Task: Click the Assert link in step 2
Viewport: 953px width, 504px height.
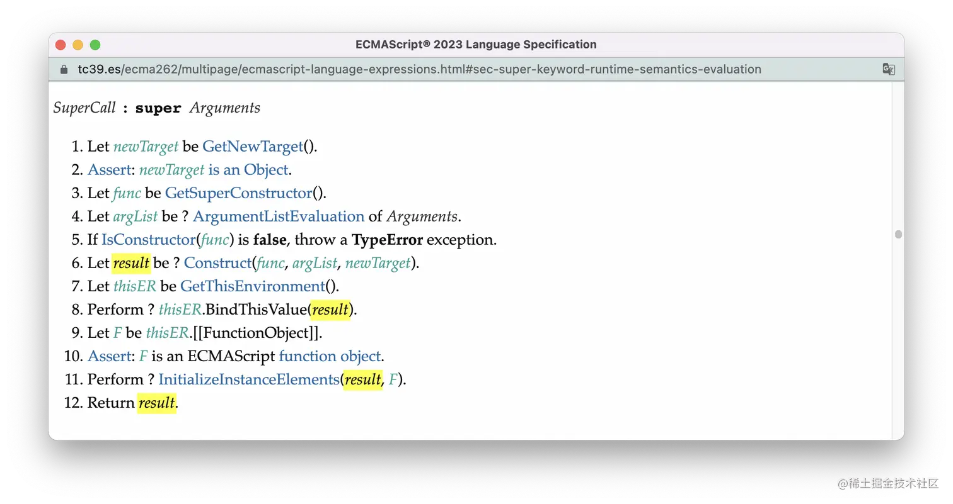Action: coord(110,170)
